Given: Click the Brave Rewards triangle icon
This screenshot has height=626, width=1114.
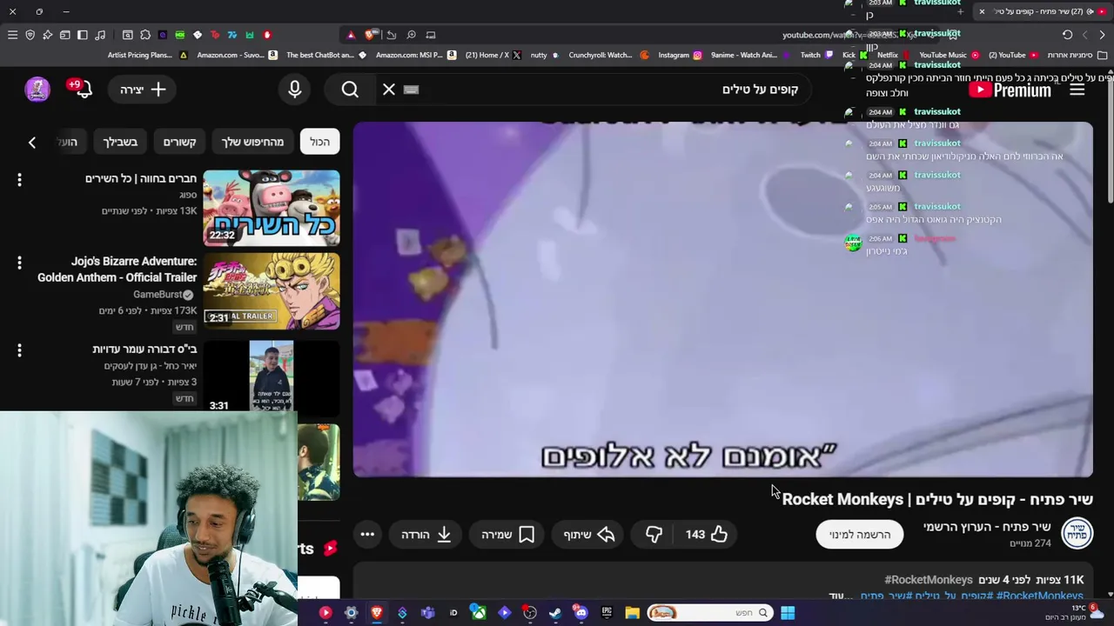Looking at the screenshot, I should 351,35.
